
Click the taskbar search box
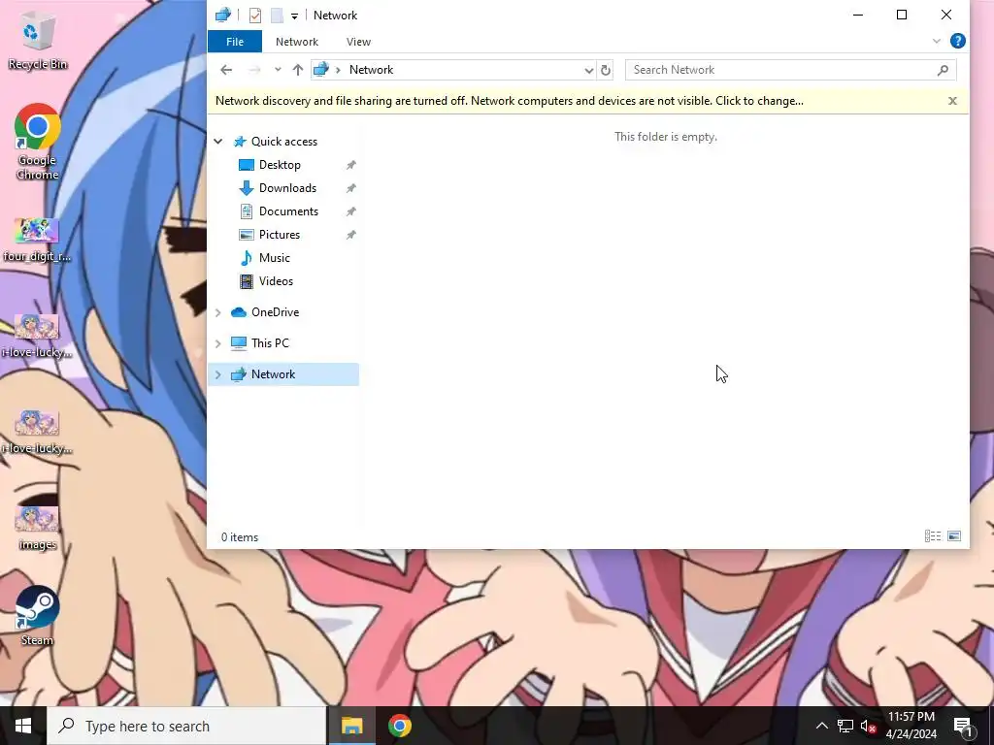(187, 726)
